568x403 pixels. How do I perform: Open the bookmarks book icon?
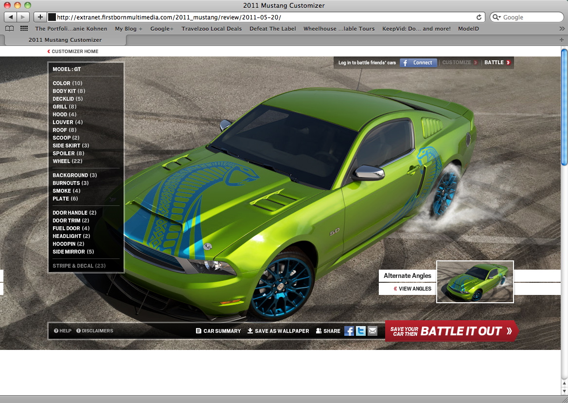click(x=9, y=29)
